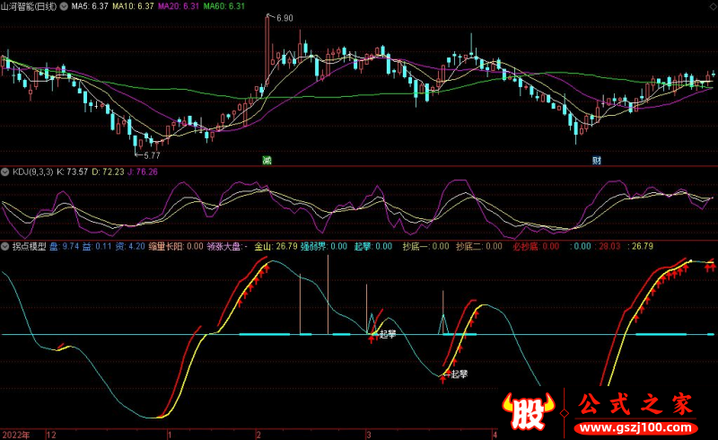Click the 起擎 signal at the curve trough

459,374
